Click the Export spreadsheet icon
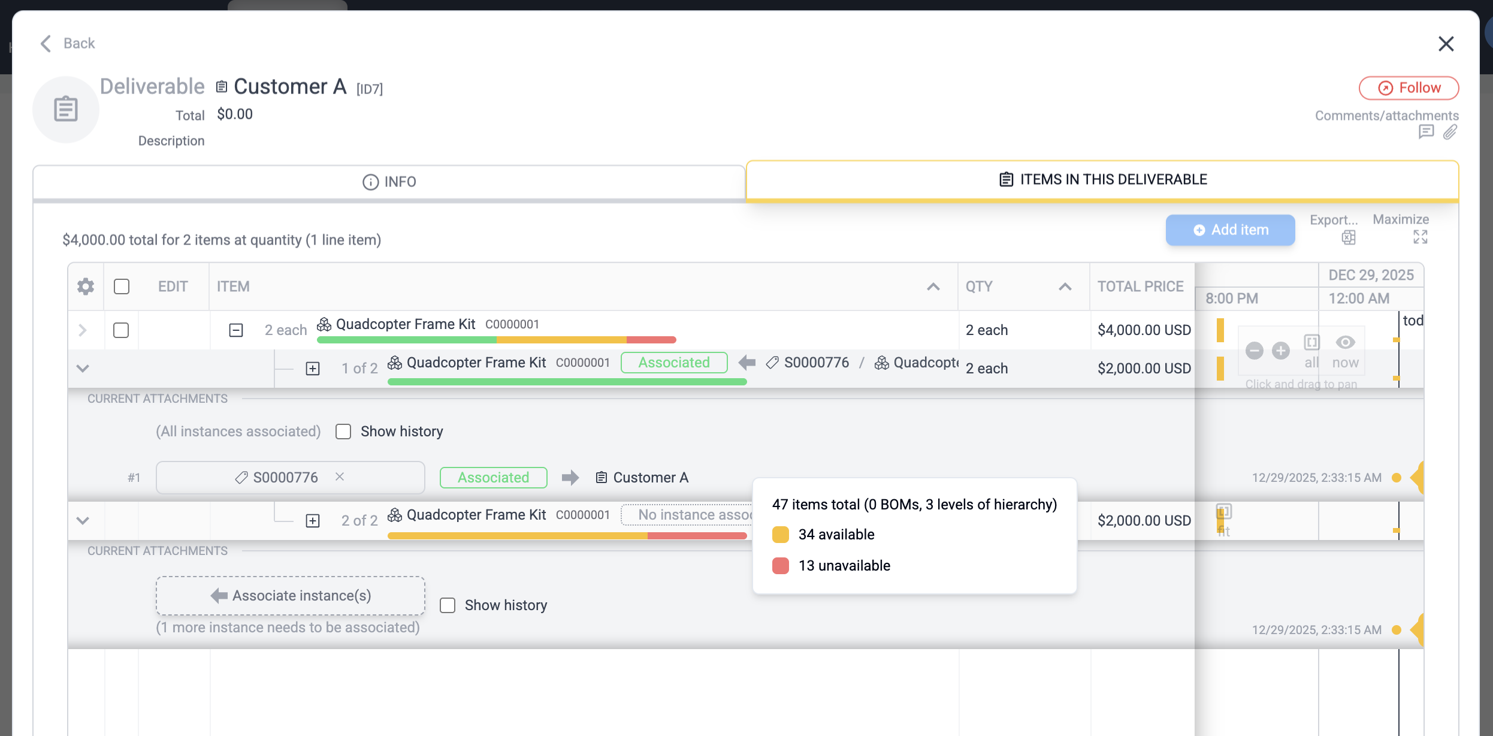 1348,238
